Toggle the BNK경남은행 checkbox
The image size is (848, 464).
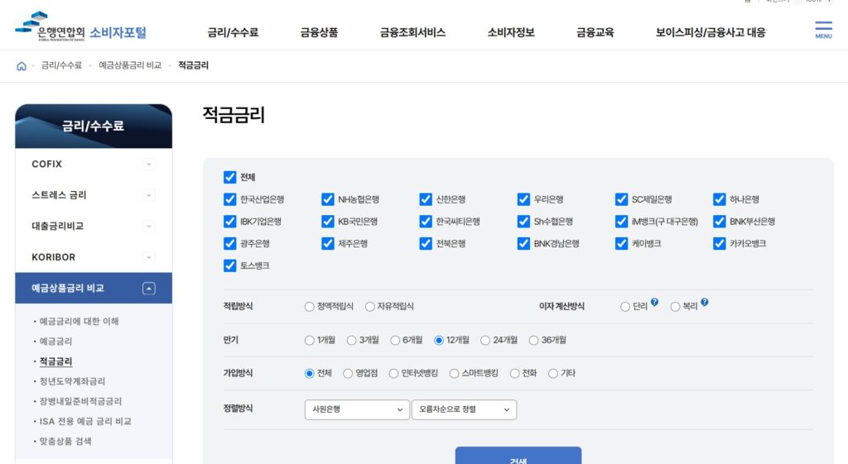click(523, 244)
